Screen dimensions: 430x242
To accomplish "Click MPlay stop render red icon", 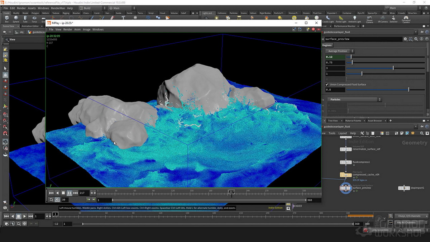I will click(313, 29).
